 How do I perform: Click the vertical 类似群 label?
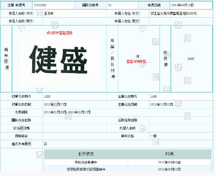point(166,59)
